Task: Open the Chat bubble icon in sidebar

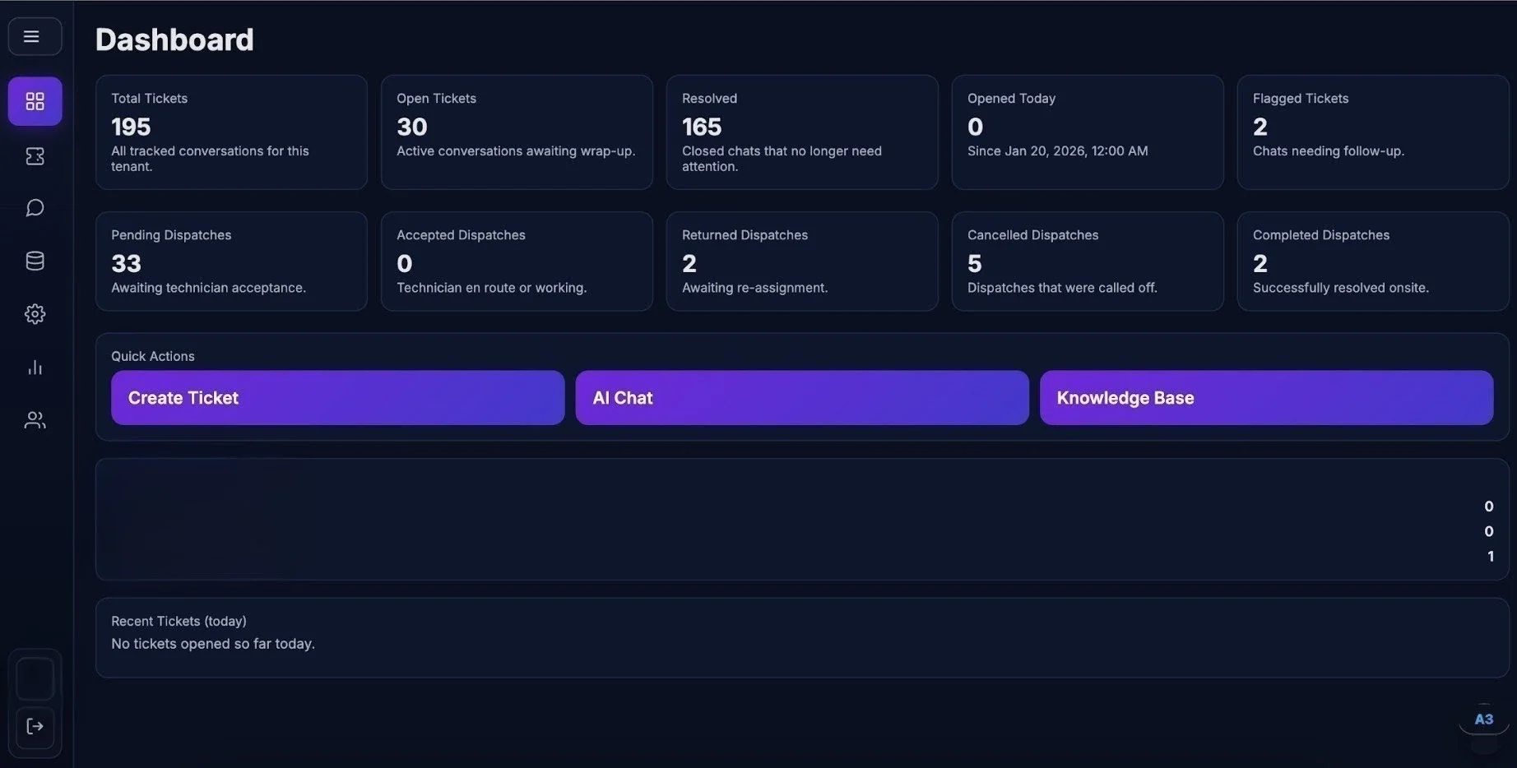Action: point(35,206)
